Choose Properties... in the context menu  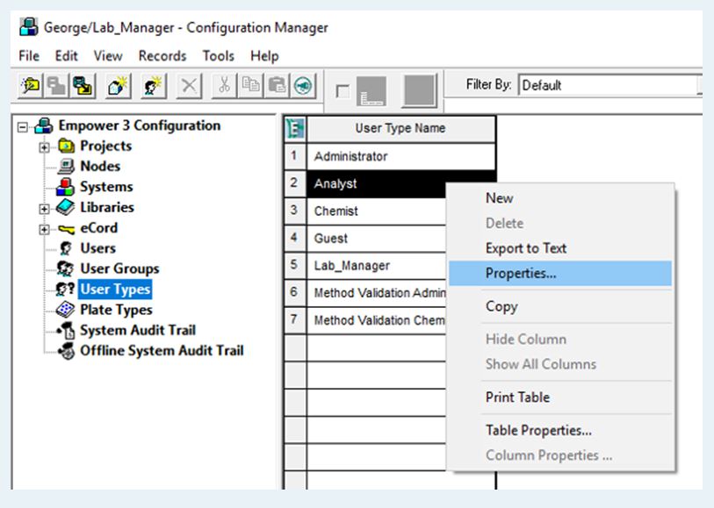(x=560, y=274)
